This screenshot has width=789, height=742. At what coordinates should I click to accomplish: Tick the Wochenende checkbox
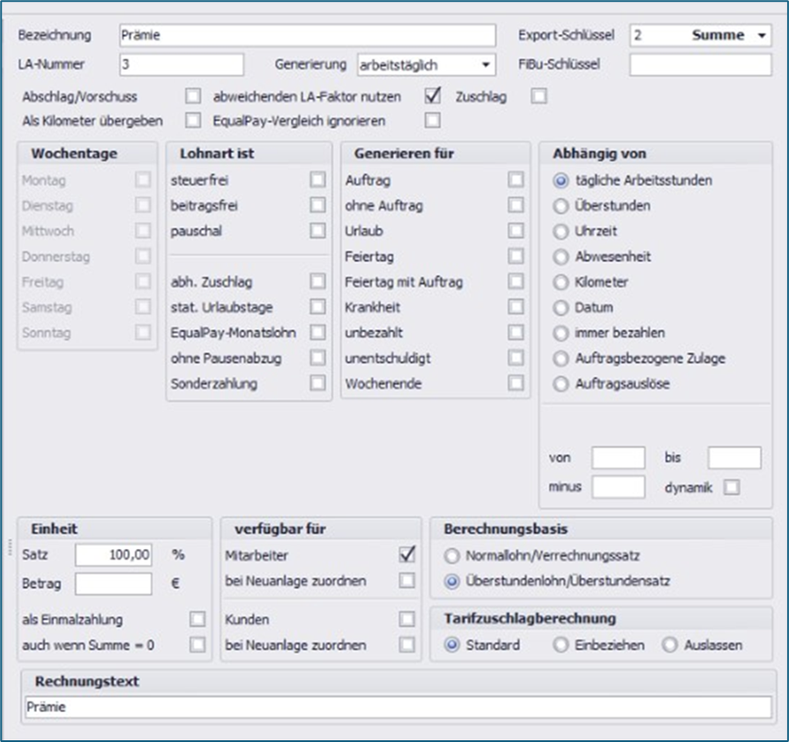coord(516,382)
